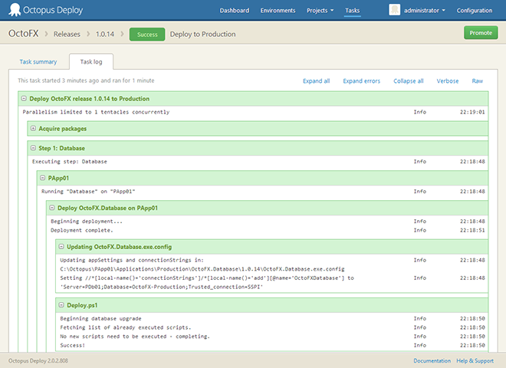
Task: Open the Documentation footer link
Action: 432,360
